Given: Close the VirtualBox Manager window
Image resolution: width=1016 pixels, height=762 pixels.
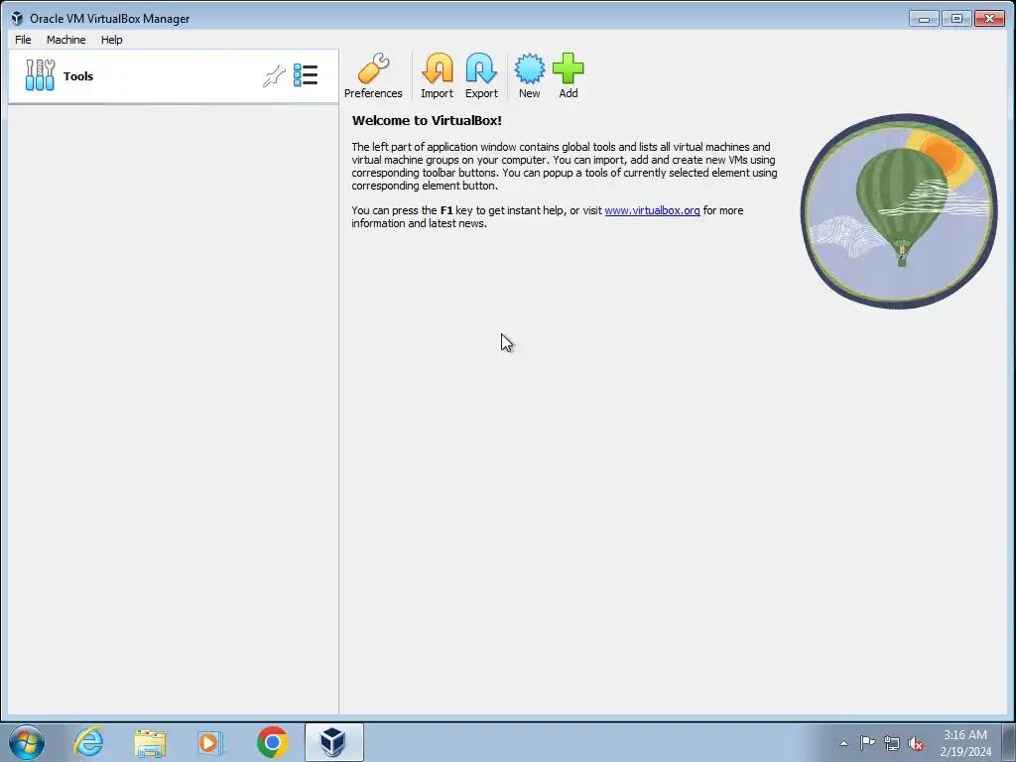Looking at the screenshot, I should click(x=989, y=18).
